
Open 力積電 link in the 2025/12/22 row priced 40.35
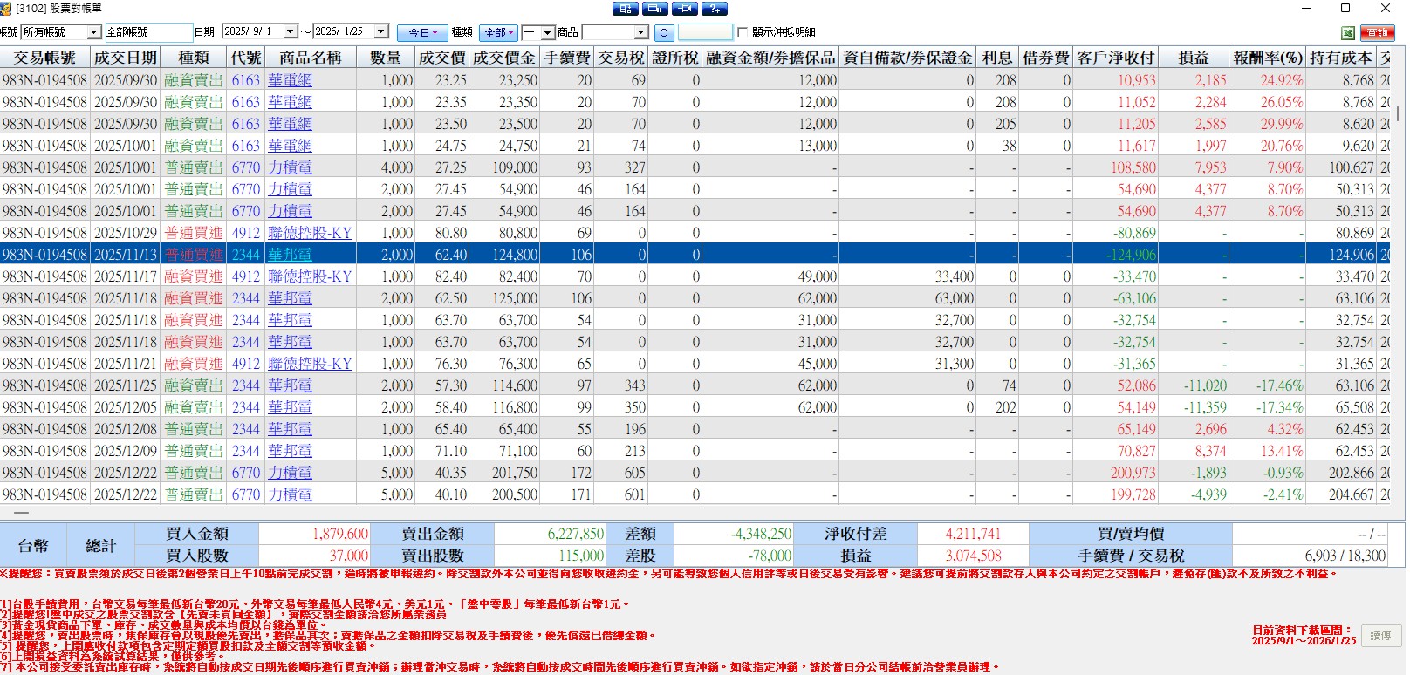click(290, 473)
